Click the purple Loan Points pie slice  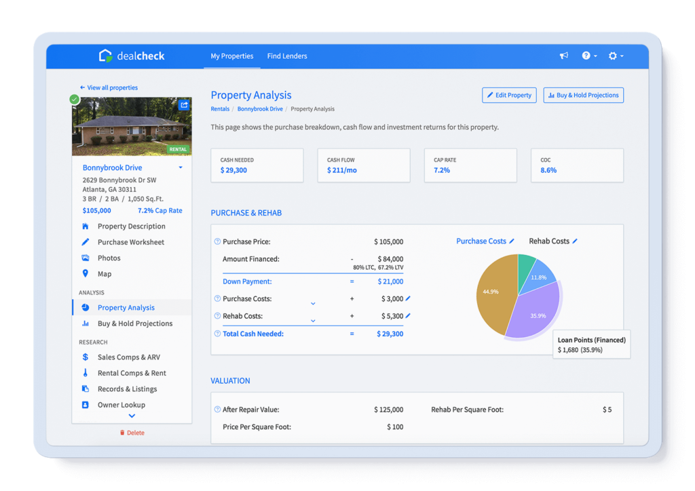point(535,312)
